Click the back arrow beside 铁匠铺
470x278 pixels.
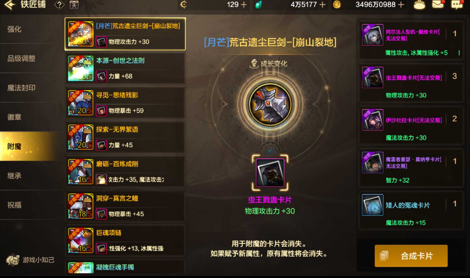10,4
